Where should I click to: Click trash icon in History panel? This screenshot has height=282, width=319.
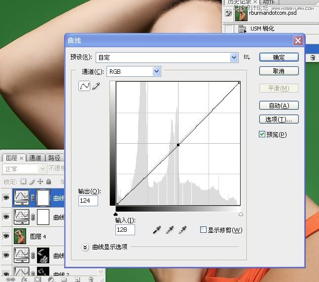313,58
